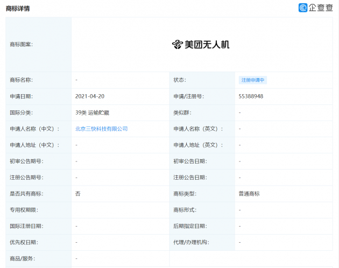Click the 初审公告期号 label
The image size is (339, 268).
(x=26, y=161)
